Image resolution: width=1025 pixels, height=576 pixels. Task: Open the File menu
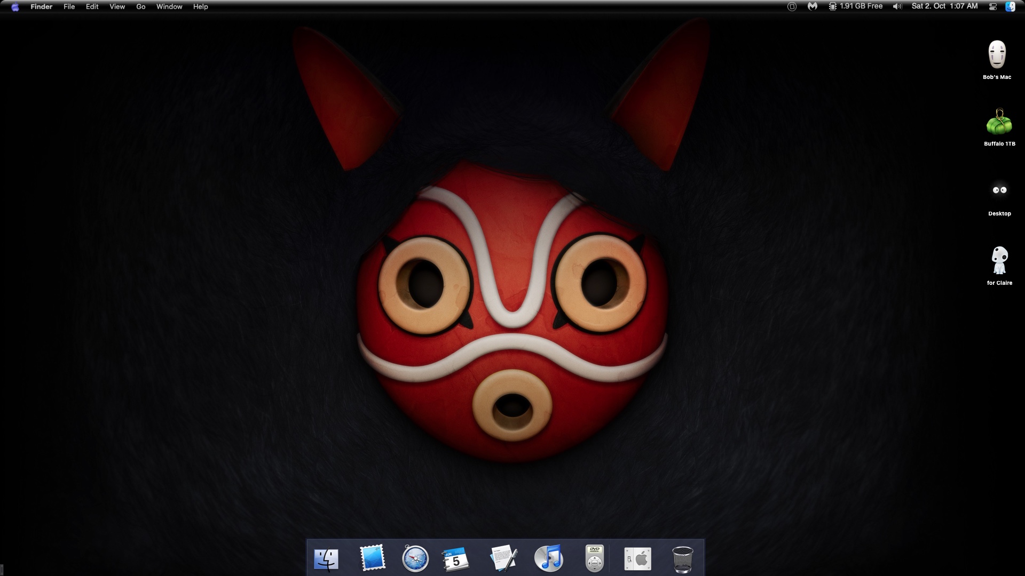pos(69,6)
